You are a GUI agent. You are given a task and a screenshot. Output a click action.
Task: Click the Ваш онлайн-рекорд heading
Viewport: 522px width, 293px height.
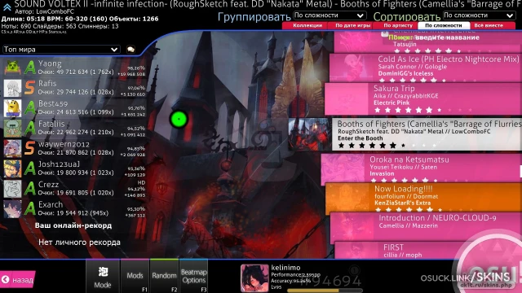pos(73,225)
